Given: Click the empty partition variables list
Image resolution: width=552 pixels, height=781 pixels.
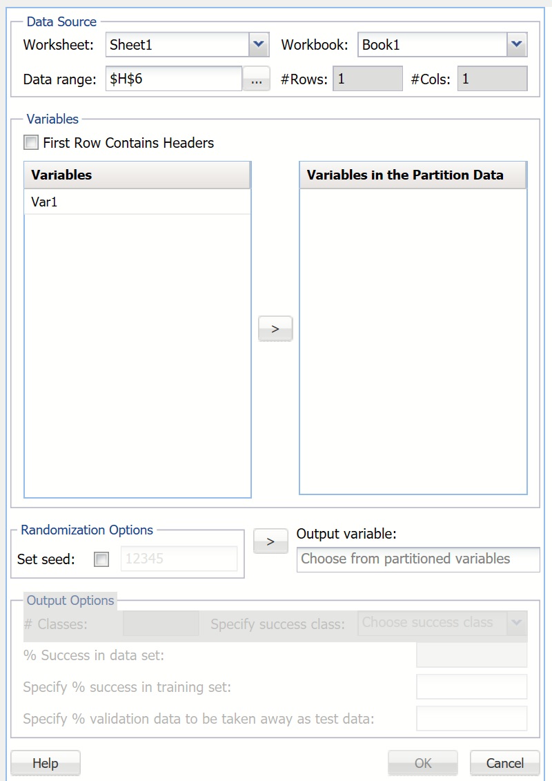Looking at the screenshot, I should pos(413,338).
